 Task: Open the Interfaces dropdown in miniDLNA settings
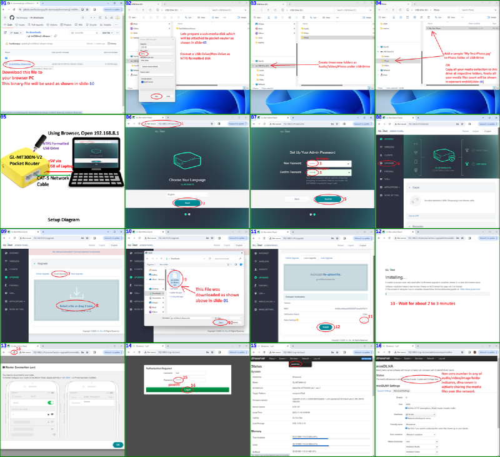coord(420,414)
